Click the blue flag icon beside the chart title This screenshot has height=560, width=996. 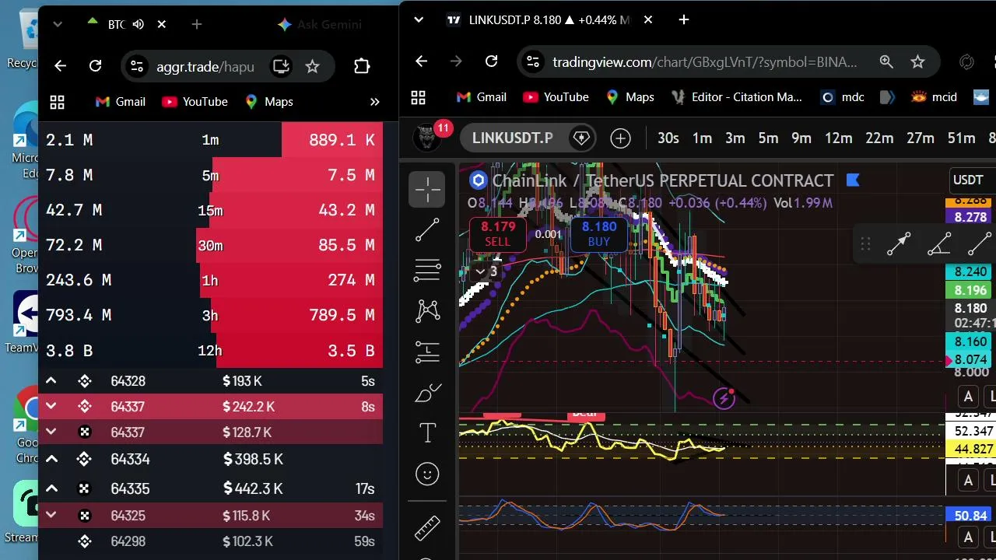[x=853, y=180]
